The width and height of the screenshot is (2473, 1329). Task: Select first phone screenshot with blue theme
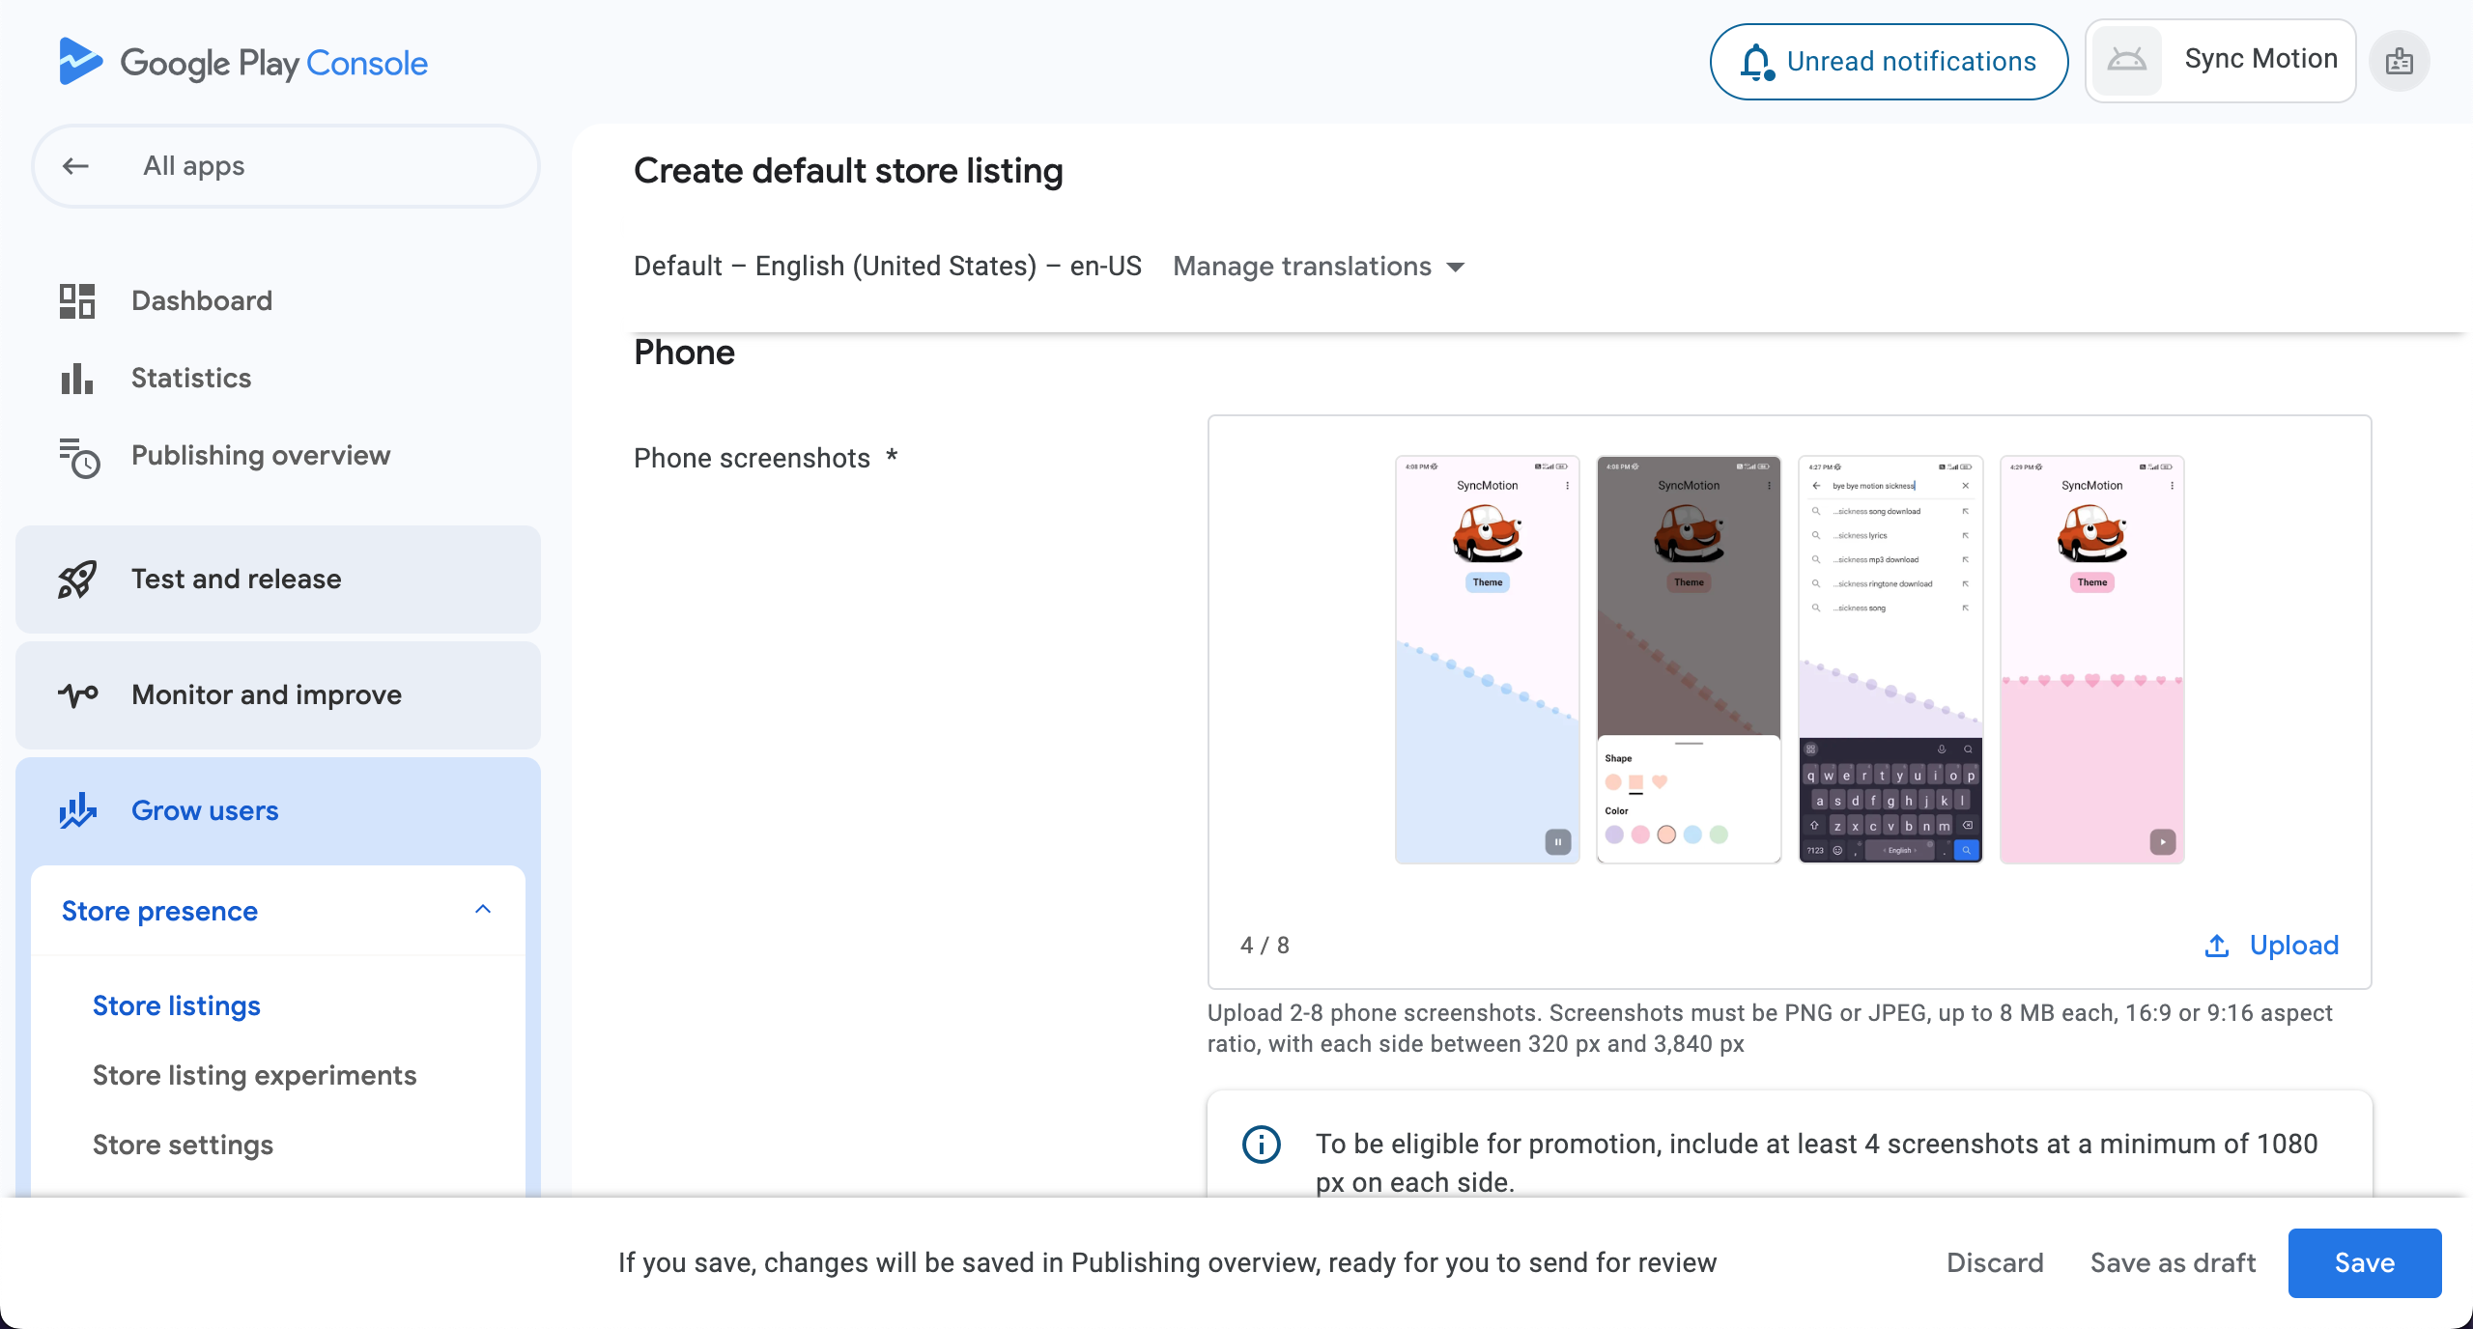[1488, 660]
